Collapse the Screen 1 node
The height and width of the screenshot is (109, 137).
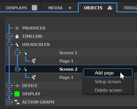[17, 53]
